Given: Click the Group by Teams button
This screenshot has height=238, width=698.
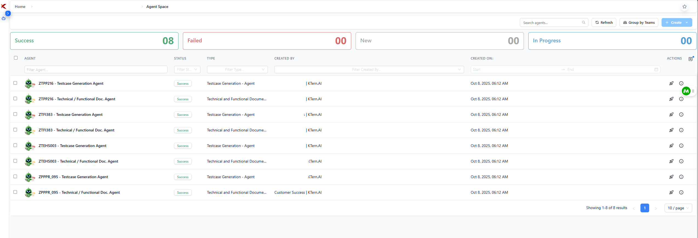Looking at the screenshot, I should pyautogui.click(x=639, y=23).
